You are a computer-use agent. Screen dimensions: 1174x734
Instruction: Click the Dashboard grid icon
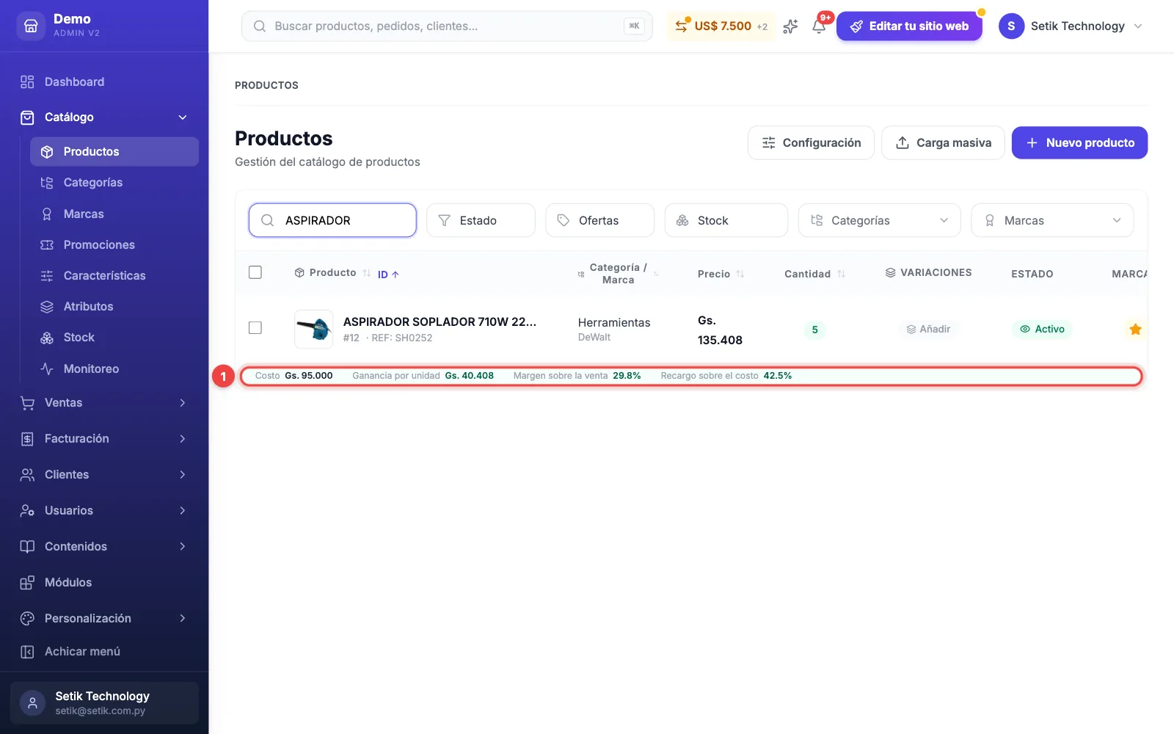tap(27, 81)
